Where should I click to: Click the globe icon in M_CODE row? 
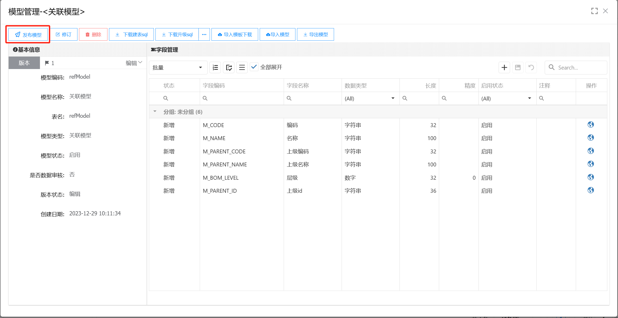(x=591, y=125)
